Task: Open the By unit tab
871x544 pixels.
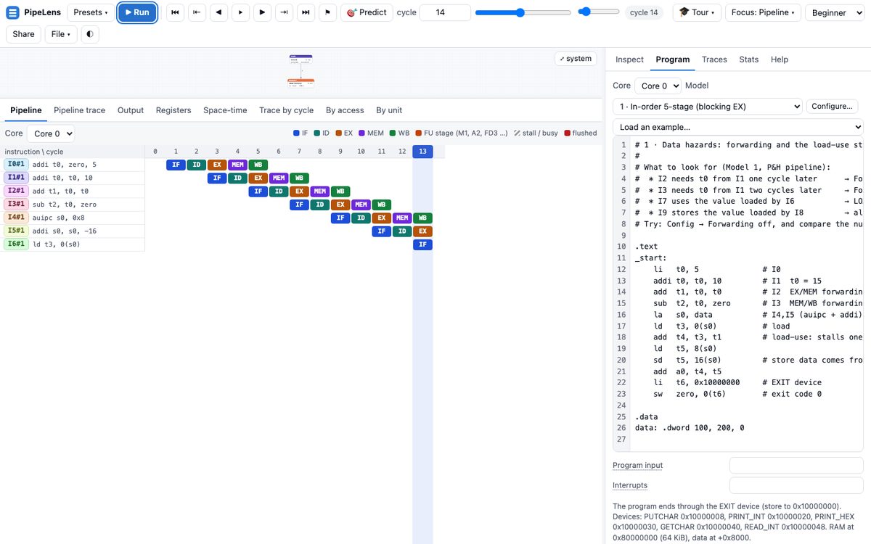Action: point(389,110)
